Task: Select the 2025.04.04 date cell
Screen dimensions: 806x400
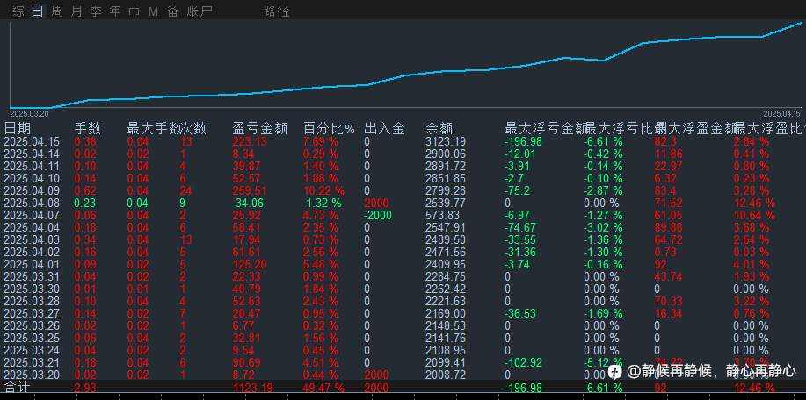Action: (32, 228)
